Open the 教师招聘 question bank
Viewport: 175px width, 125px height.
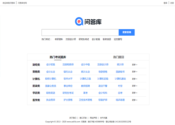(x=85, y=86)
